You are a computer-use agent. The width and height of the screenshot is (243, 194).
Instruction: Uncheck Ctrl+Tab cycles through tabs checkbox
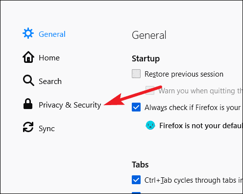click(x=136, y=180)
